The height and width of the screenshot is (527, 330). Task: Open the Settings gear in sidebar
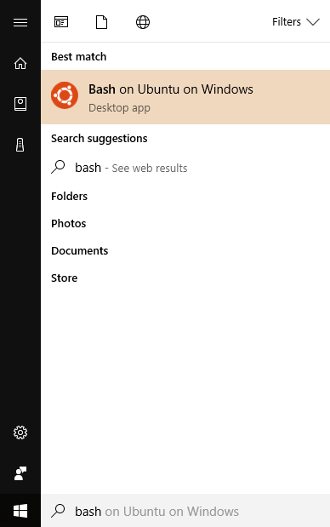(x=20, y=432)
